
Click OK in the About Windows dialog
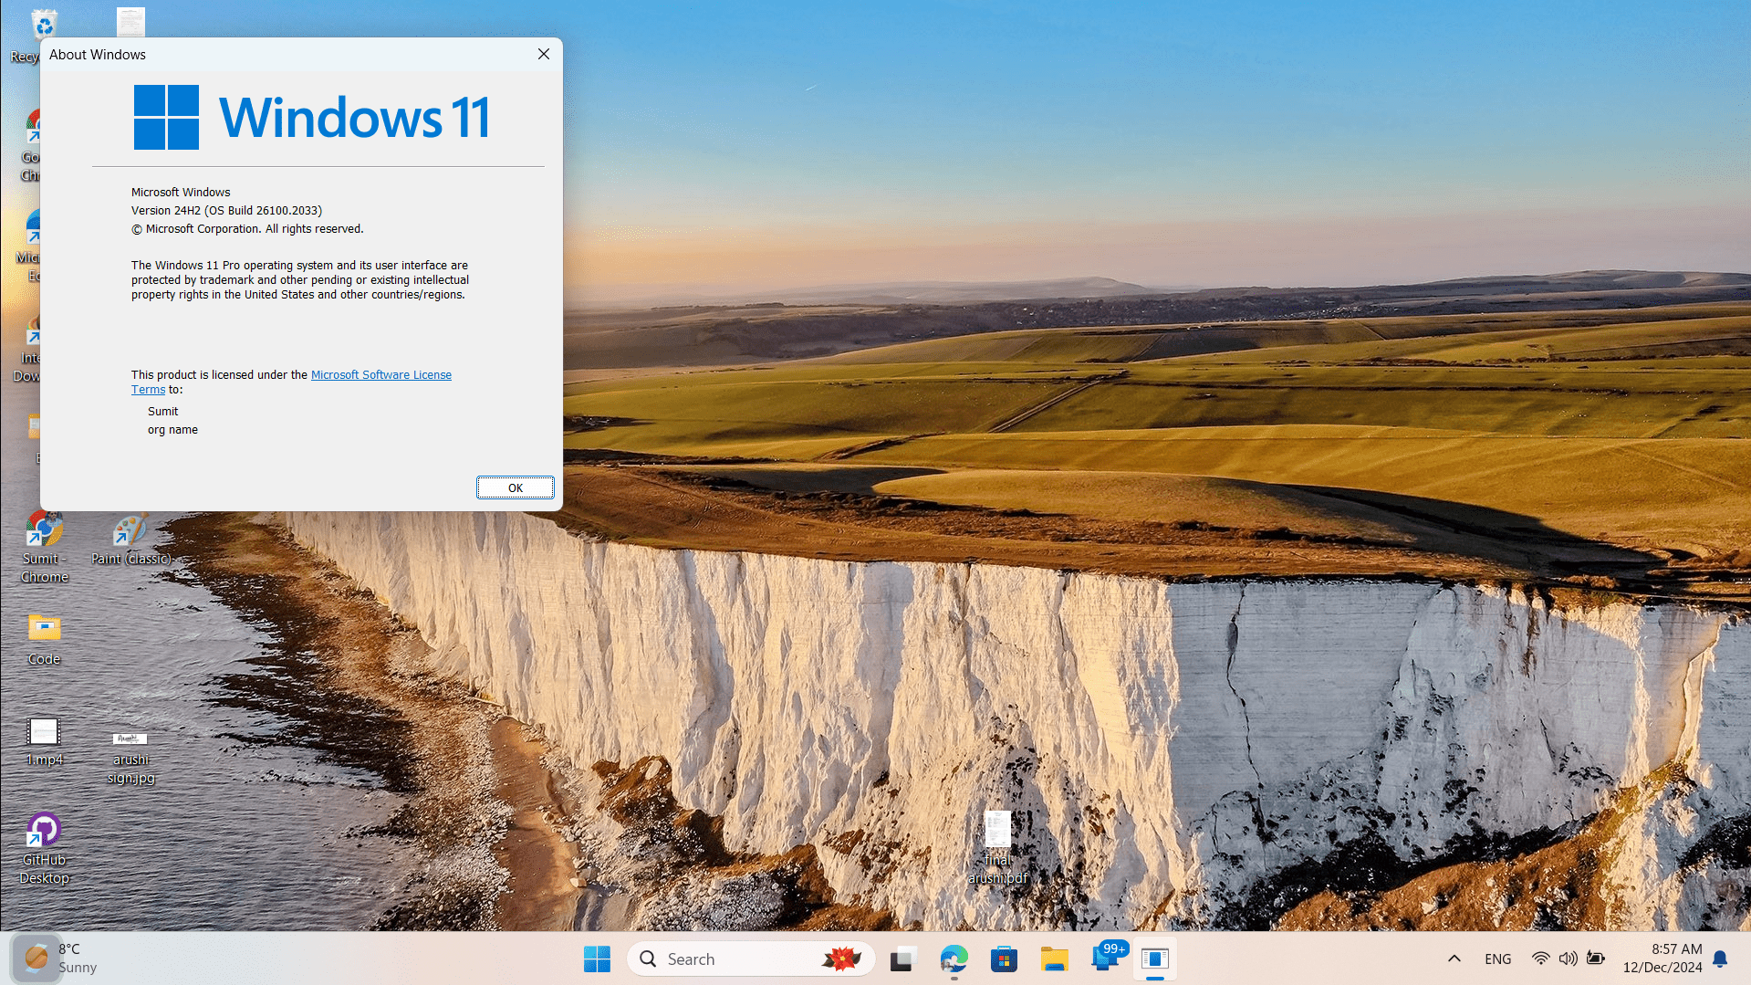(x=515, y=487)
